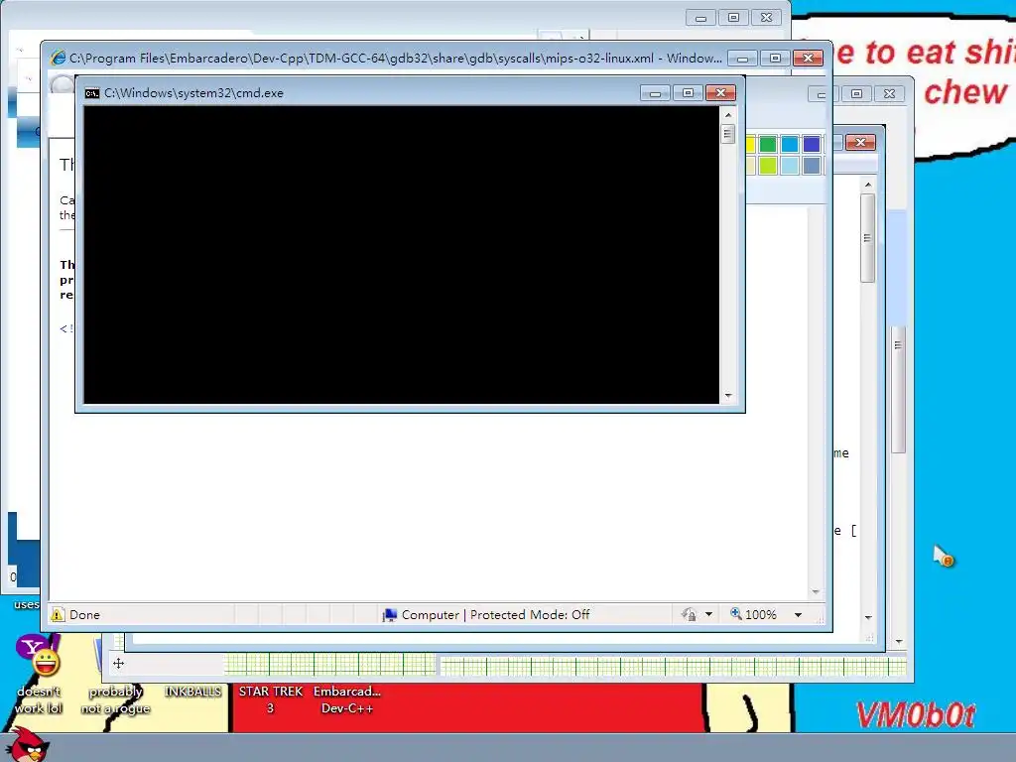Close the inner window beside color swatches

pyautogui.click(x=860, y=143)
